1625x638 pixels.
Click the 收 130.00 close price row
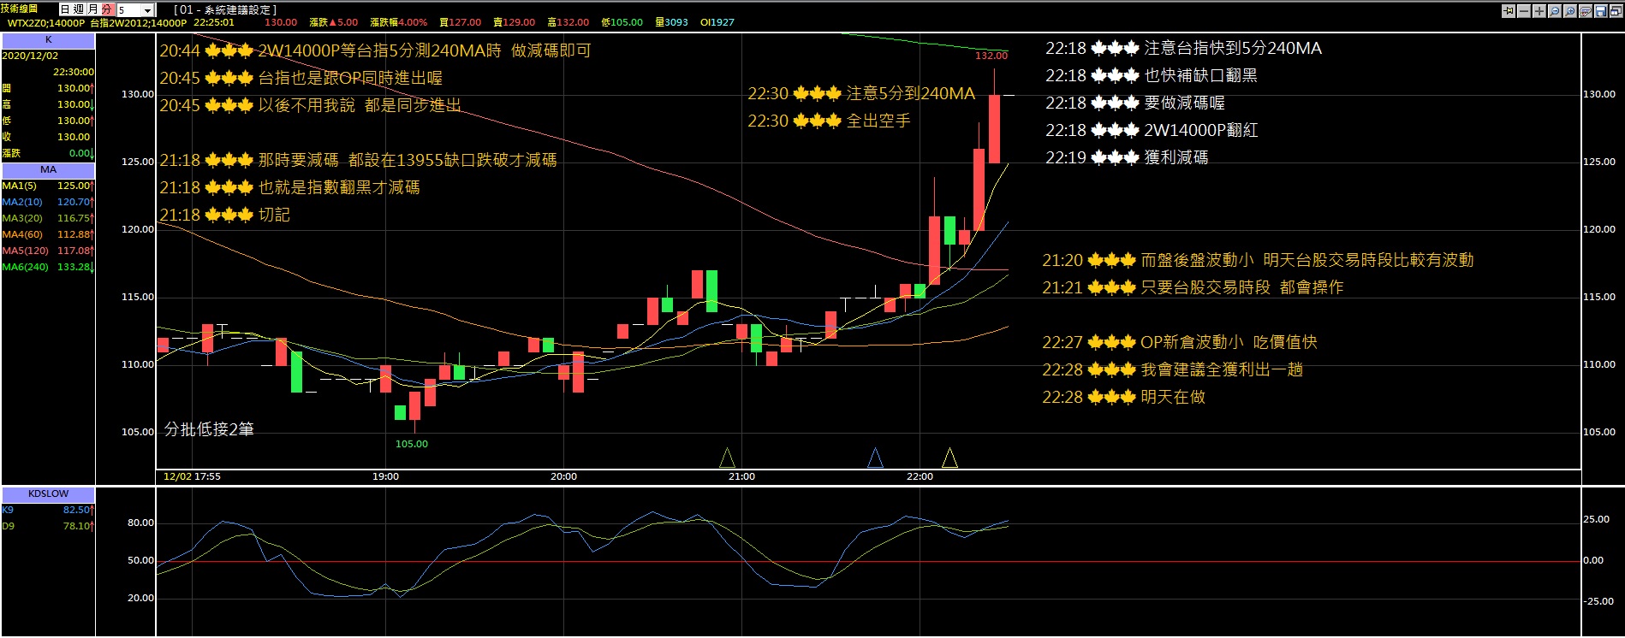coord(48,137)
